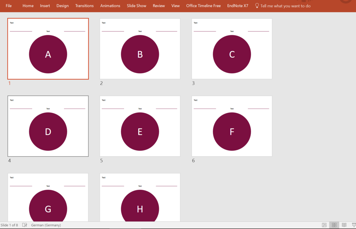Click slide number 5 label
The width and height of the screenshot is (356, 229).
point(101,161)
